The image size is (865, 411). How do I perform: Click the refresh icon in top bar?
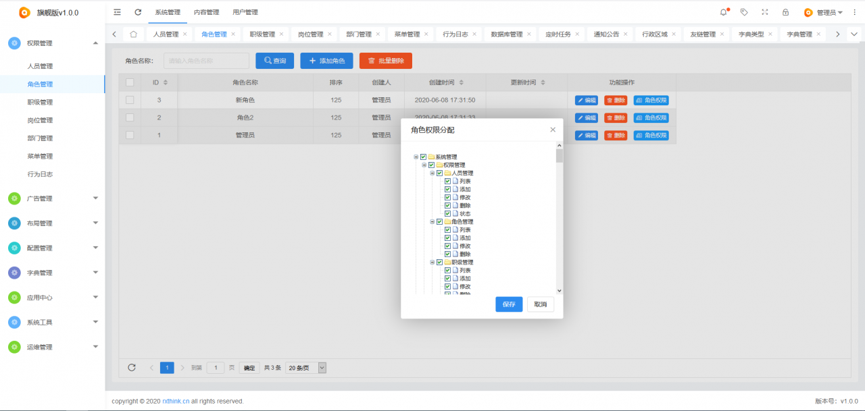[x=138, y=12]
